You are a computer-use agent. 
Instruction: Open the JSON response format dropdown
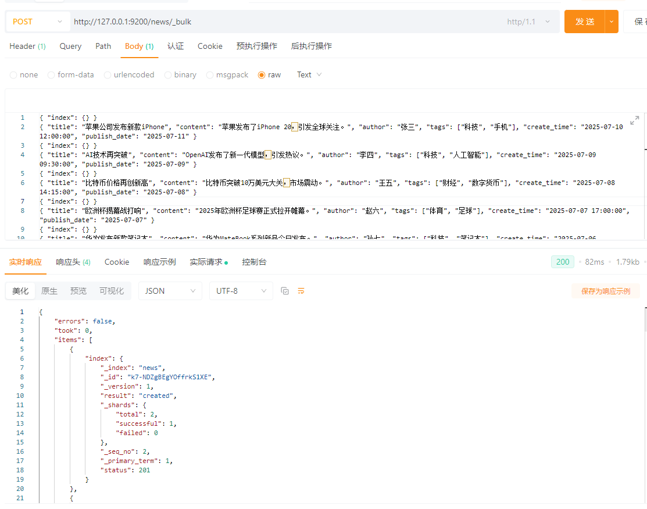(x=170, y=291)
